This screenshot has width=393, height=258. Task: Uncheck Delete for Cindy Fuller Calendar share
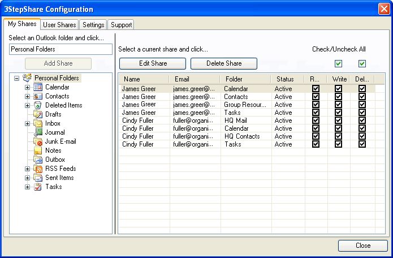[362, 128]
